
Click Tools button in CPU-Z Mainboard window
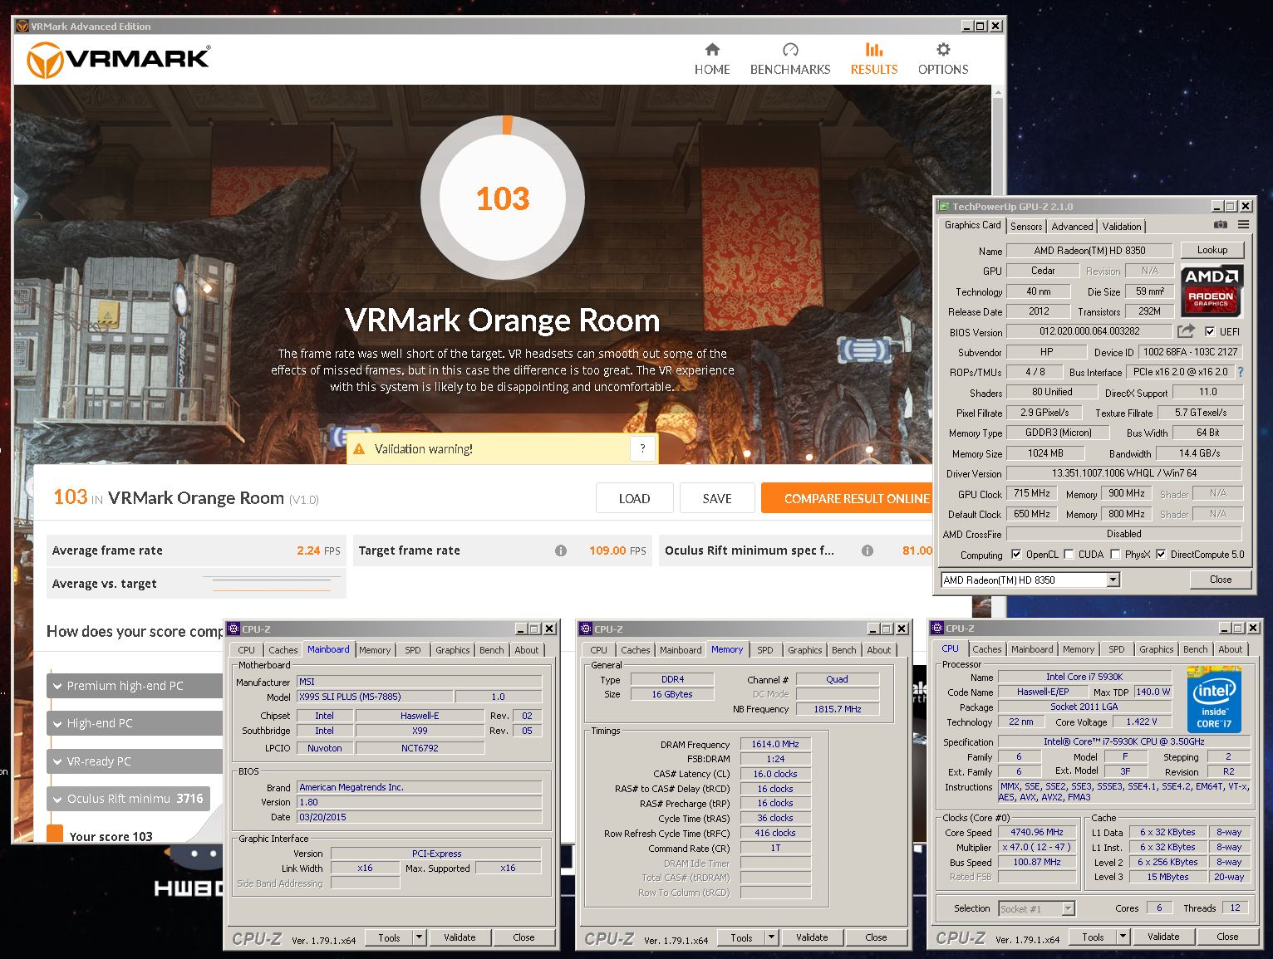(389, 937)
